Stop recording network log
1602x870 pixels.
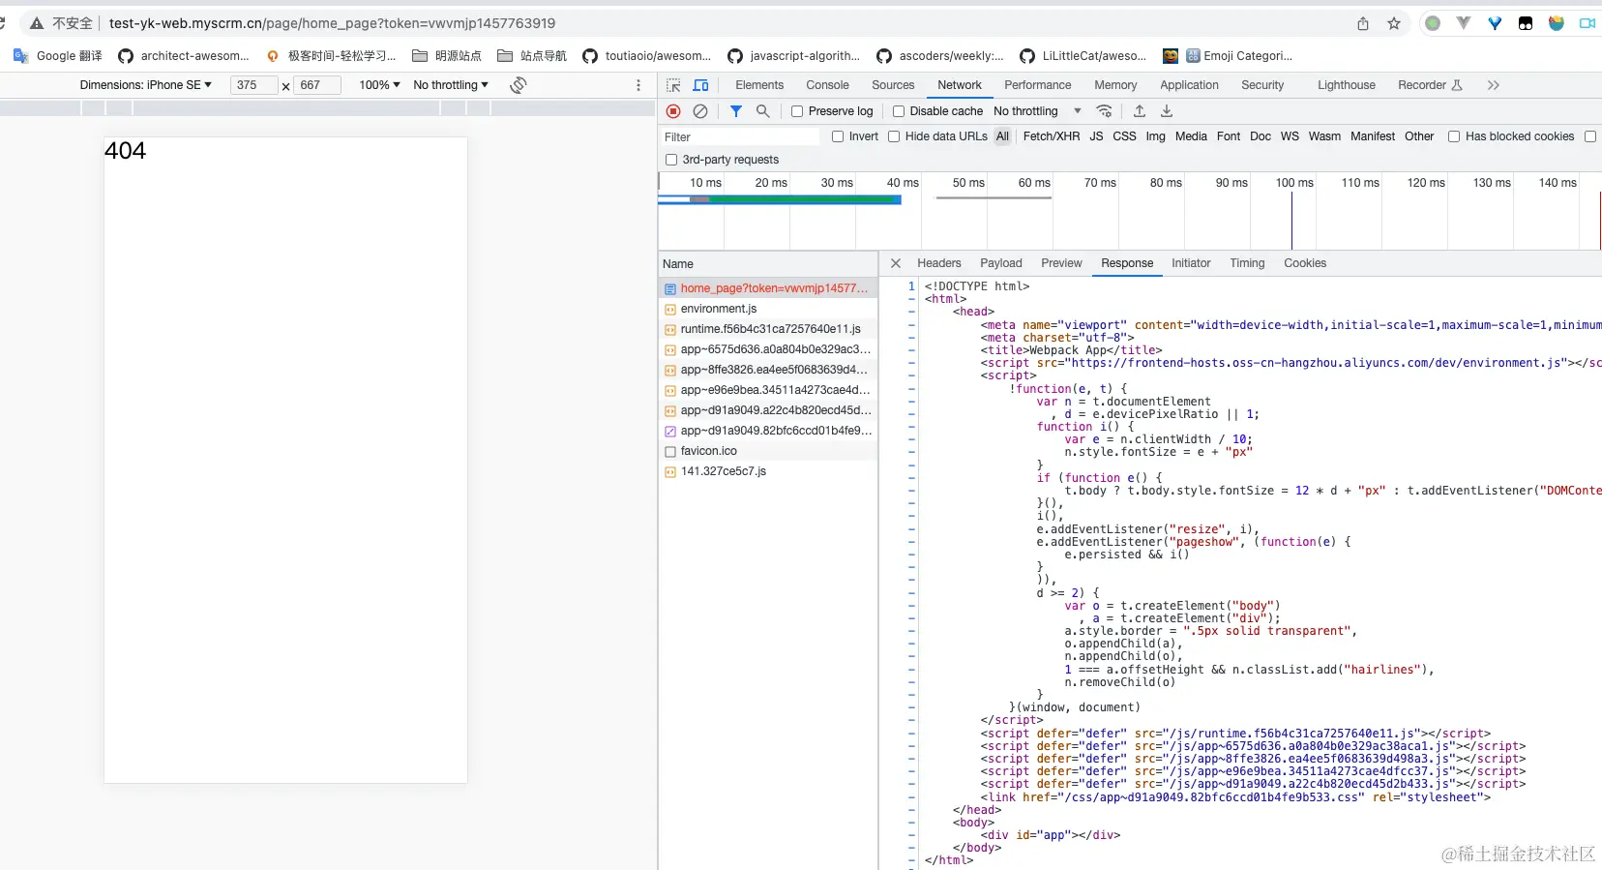pyautogui.click(x=674, y=111)
